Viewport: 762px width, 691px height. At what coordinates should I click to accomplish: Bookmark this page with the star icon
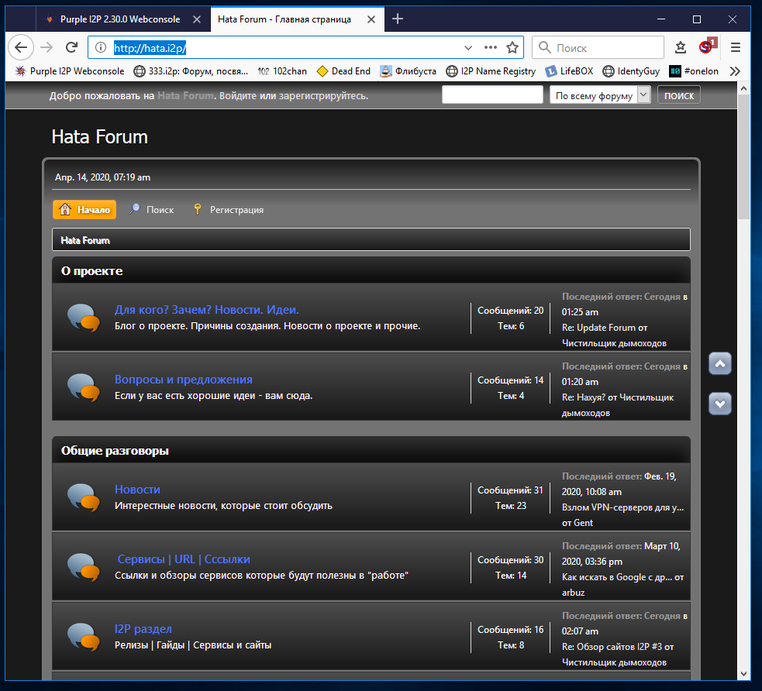coord(512,47)
